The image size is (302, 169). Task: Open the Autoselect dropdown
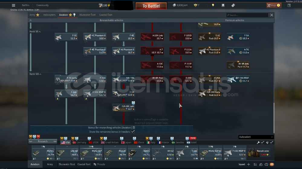pyautogui.click(x=256, y=137)
